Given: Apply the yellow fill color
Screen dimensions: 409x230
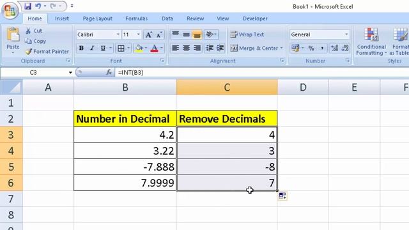Looking at the screenshot, I should pyautogui.click(x=139, y=49).
